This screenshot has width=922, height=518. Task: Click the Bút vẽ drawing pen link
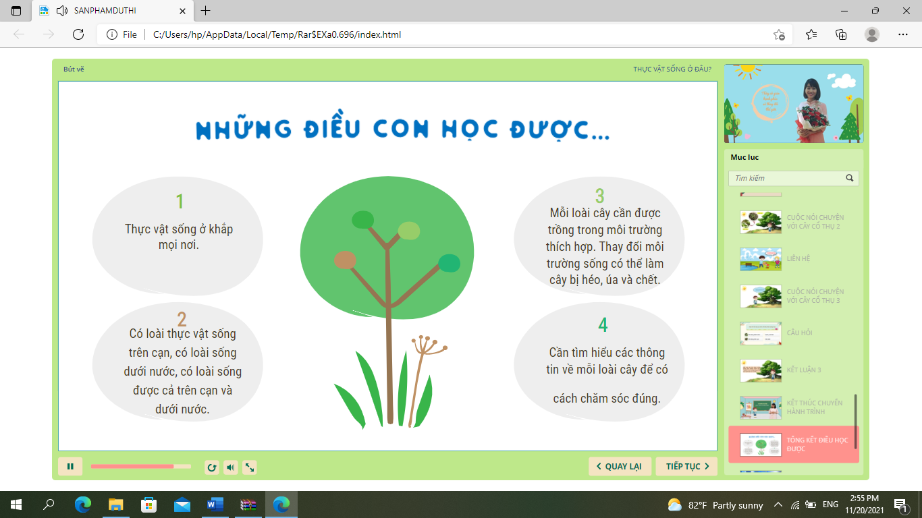click(x=74, y=69)
